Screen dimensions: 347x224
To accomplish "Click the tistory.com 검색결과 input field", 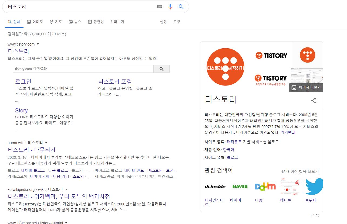I will coord(83,69).
